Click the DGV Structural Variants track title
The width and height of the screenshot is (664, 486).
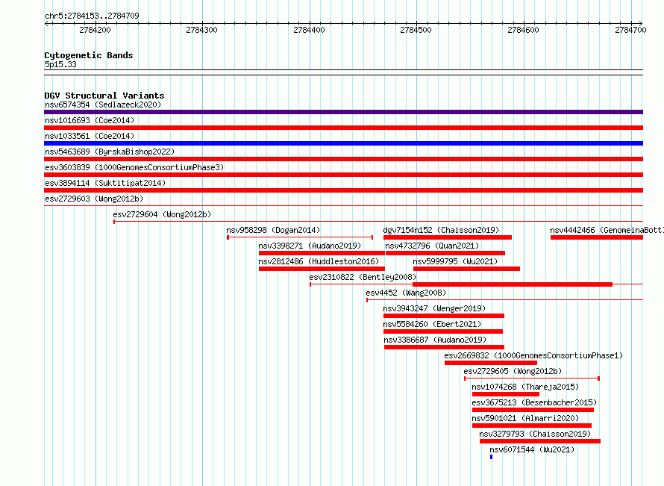coord(104,96)
